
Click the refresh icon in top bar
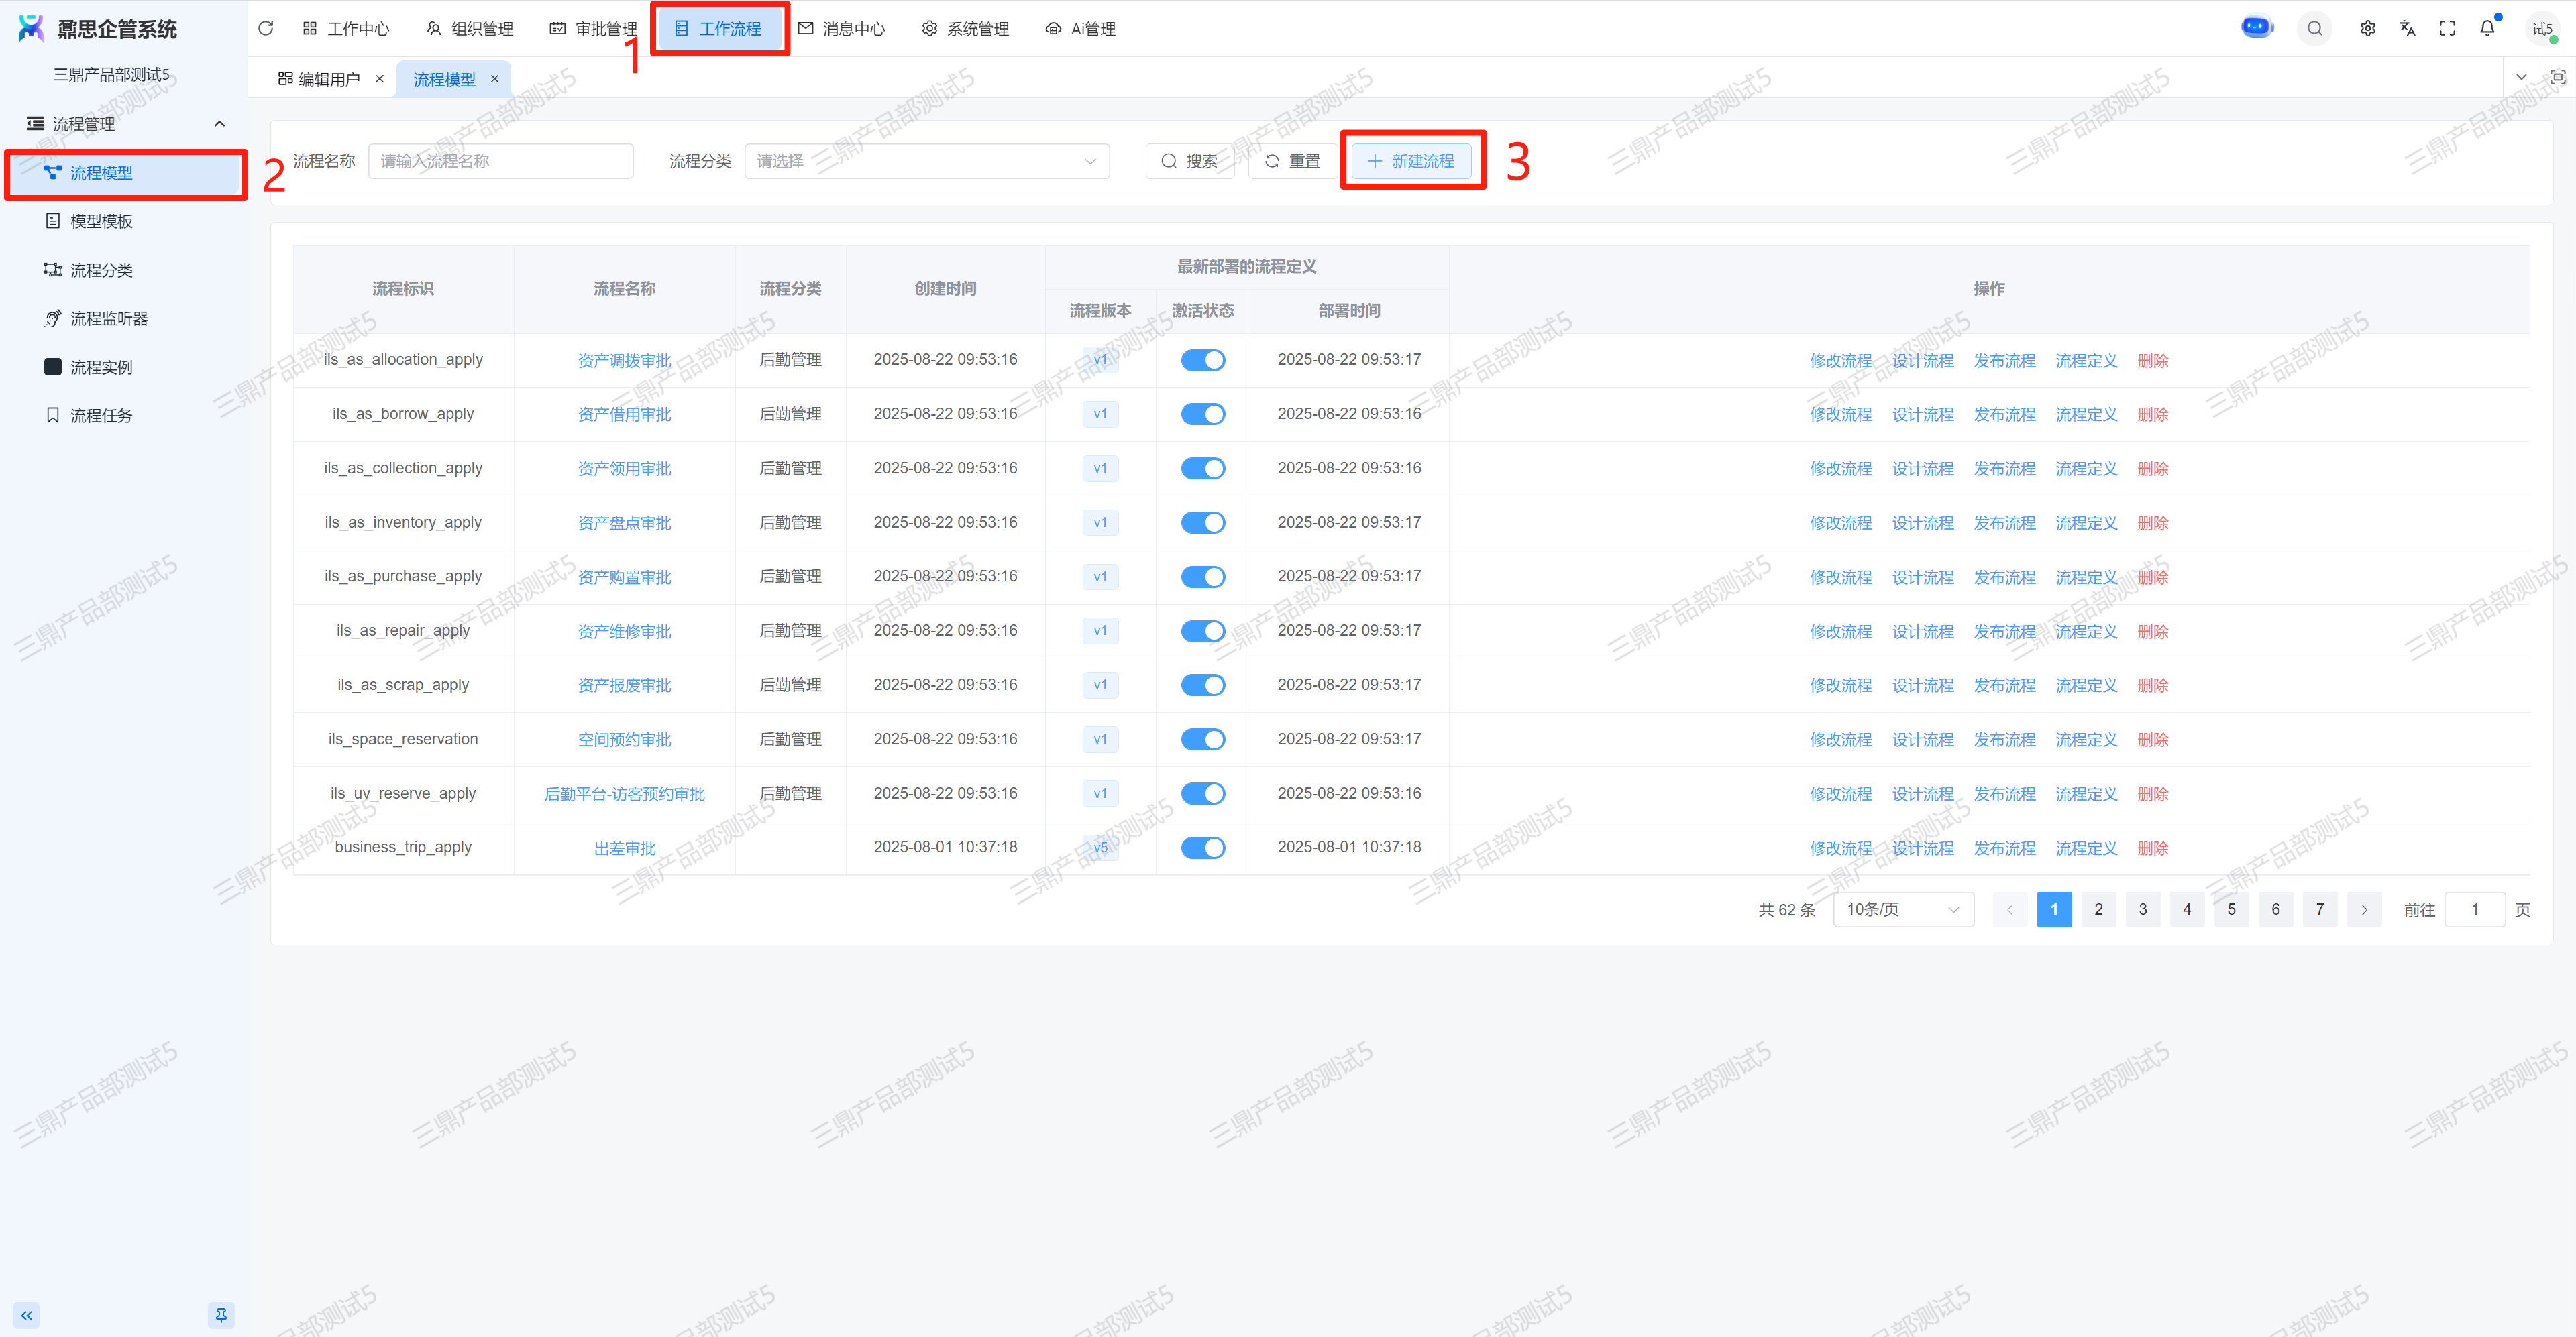pyautogui.click(x=266, y=28)
